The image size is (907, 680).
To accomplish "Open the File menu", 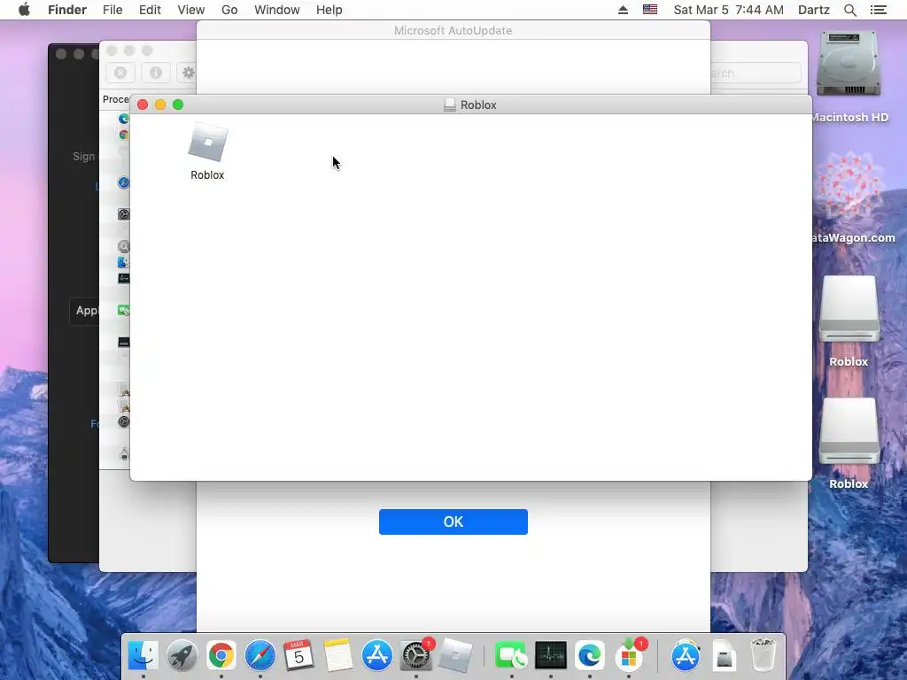I will click(x=112, y=10).
